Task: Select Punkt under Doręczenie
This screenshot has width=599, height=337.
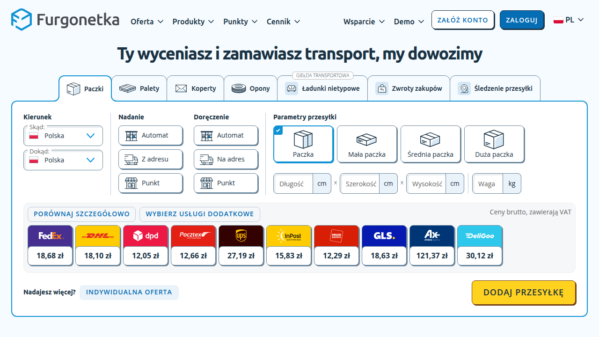Action: [x=226, y=183]
